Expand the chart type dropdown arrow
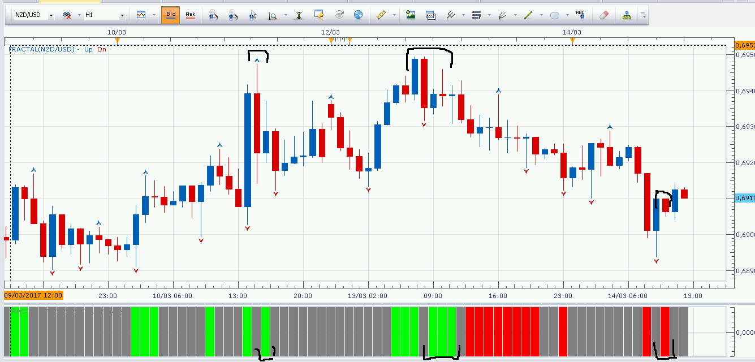Screen dimensions: 755x362 [153, 15]
